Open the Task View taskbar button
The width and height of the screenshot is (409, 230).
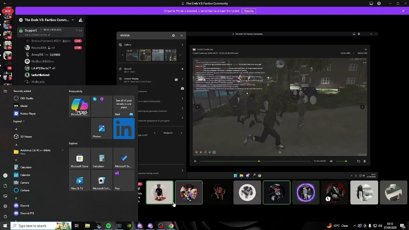tap(77, 226)
